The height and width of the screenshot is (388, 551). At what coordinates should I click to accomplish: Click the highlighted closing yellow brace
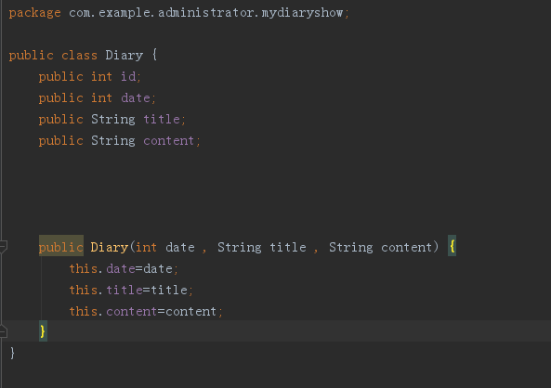click(x=43, y=331)
